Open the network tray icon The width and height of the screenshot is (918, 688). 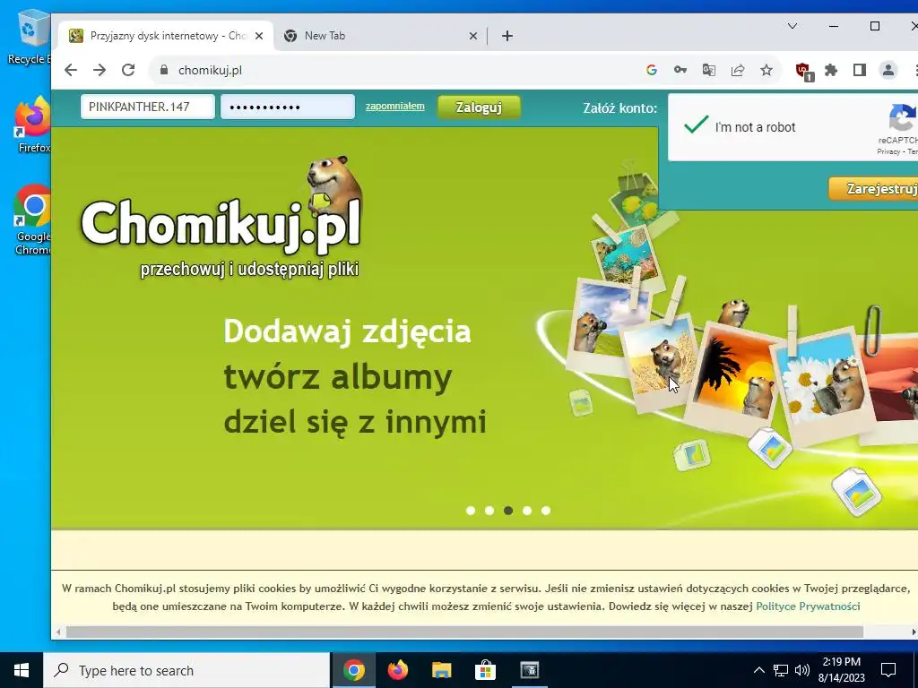coord(781,670)
